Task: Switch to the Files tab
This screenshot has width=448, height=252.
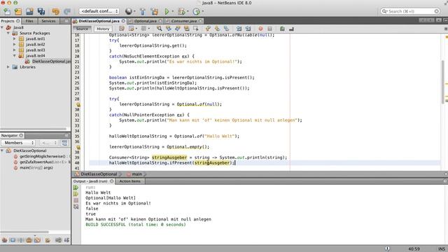Action: (29, 21)
